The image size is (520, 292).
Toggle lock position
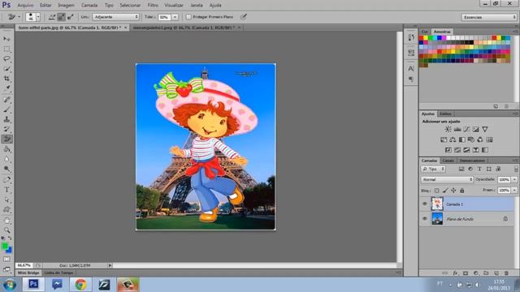coord(453,191)
